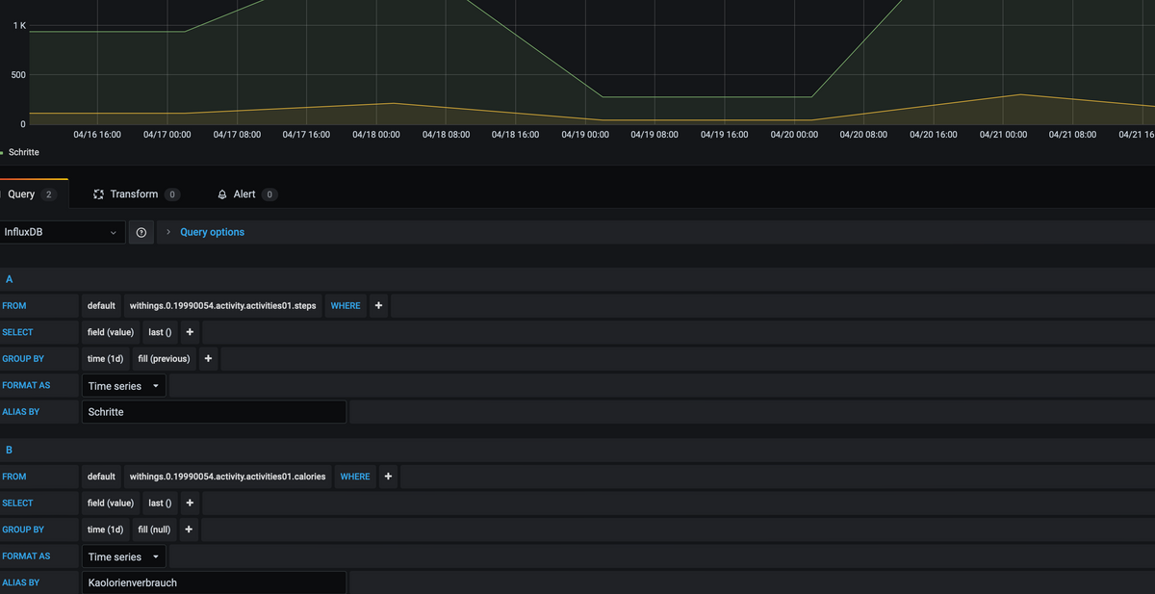Add WHERE condition plus in query B

(x=388, y=477)
